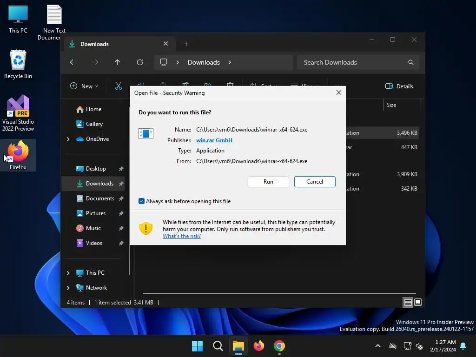Select the file row with 3,909 KB

[x=383, y=174]
